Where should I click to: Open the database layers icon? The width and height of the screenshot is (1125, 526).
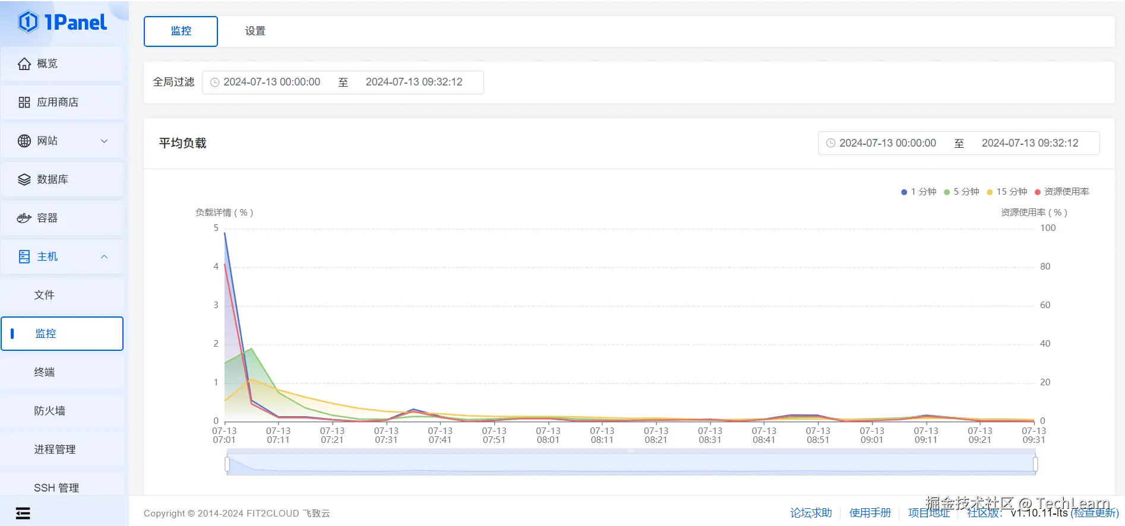click(24, 179)
